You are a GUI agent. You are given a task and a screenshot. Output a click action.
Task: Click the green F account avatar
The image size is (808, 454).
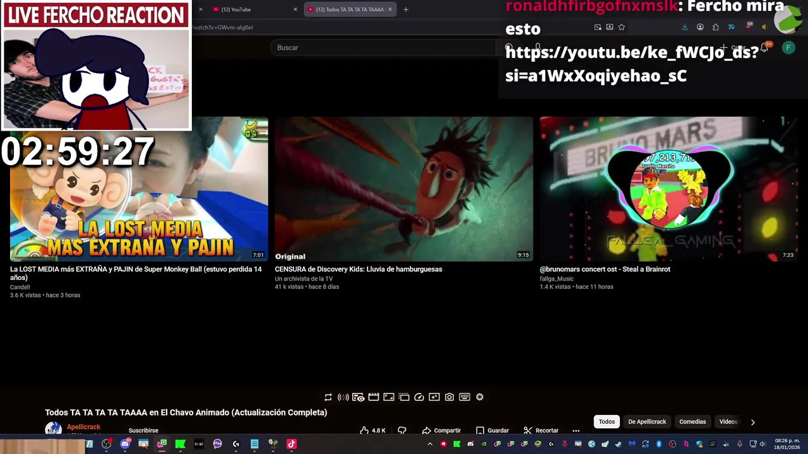(788, 47)
